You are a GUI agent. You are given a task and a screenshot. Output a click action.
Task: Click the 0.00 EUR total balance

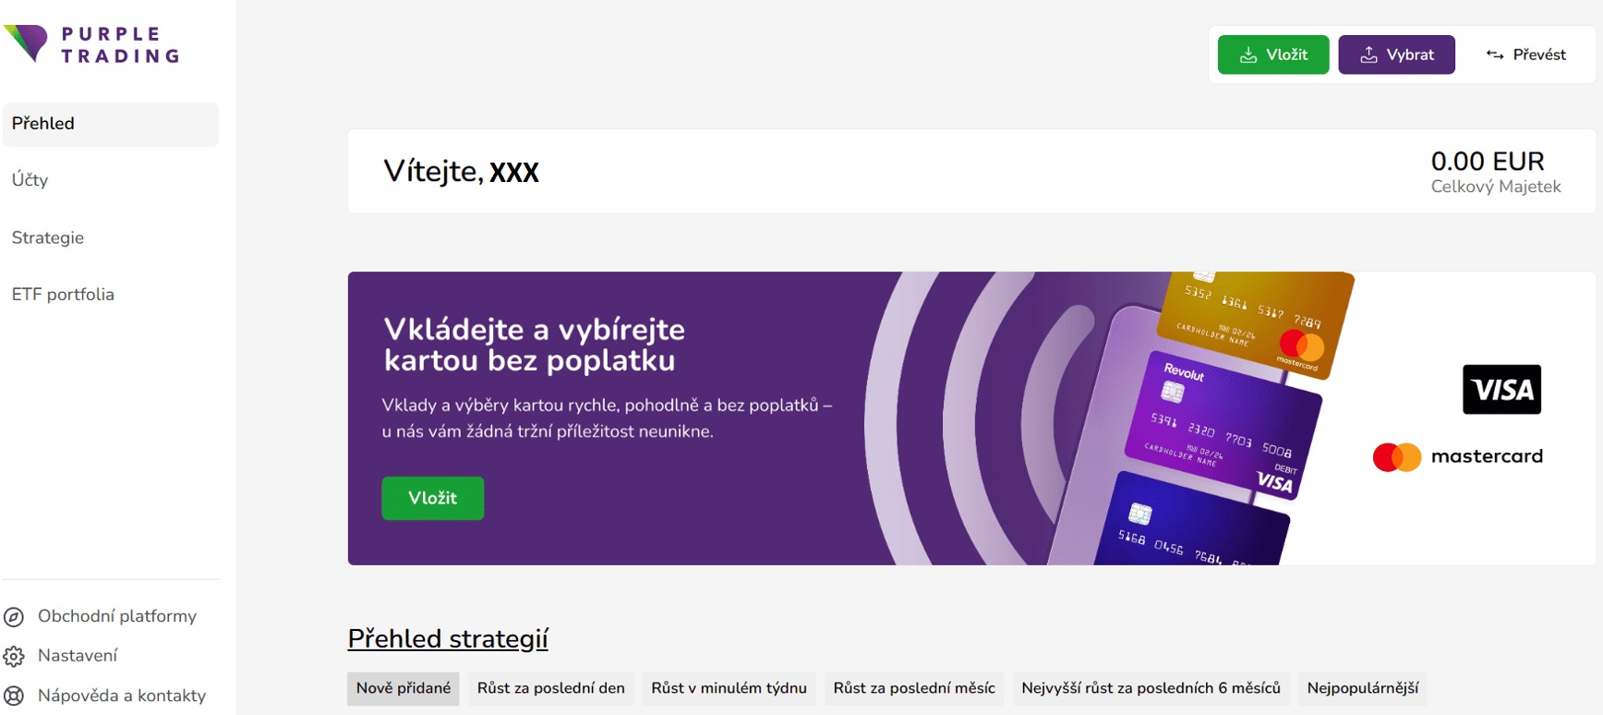[x=1488, y=161]
